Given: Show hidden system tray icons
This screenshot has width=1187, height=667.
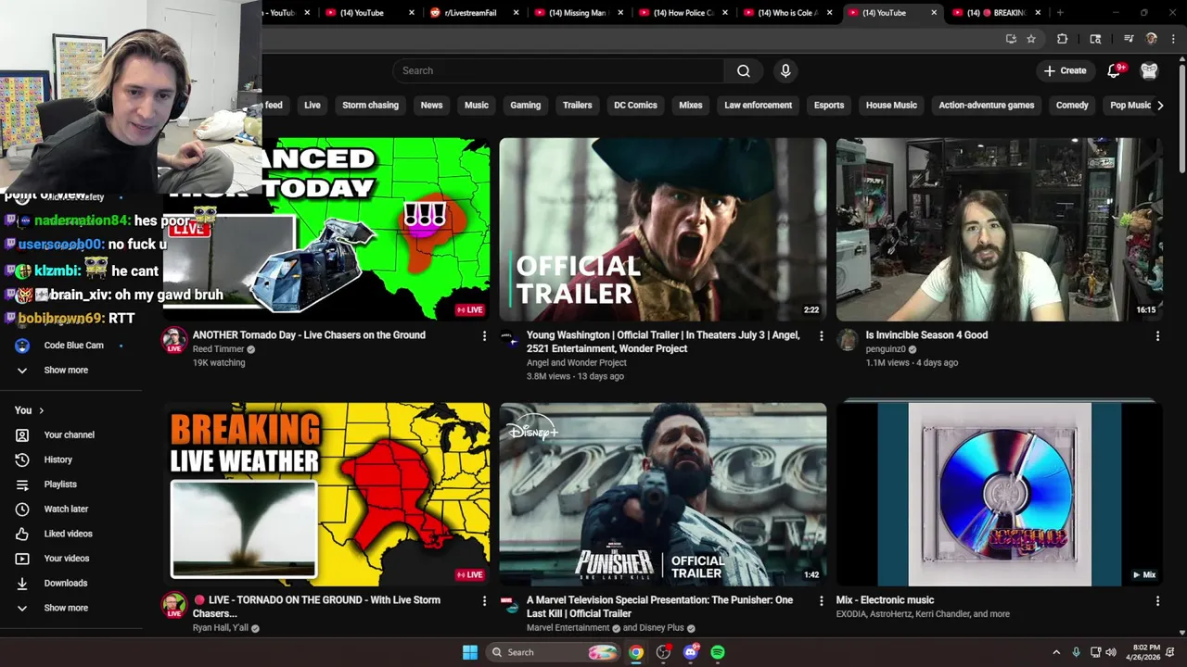Looking at the screenshot, I should pos(1056,652).
